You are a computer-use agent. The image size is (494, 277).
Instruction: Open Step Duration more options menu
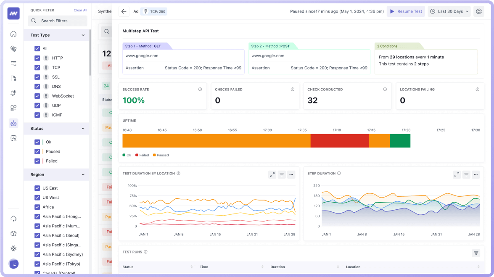[476, 174]
